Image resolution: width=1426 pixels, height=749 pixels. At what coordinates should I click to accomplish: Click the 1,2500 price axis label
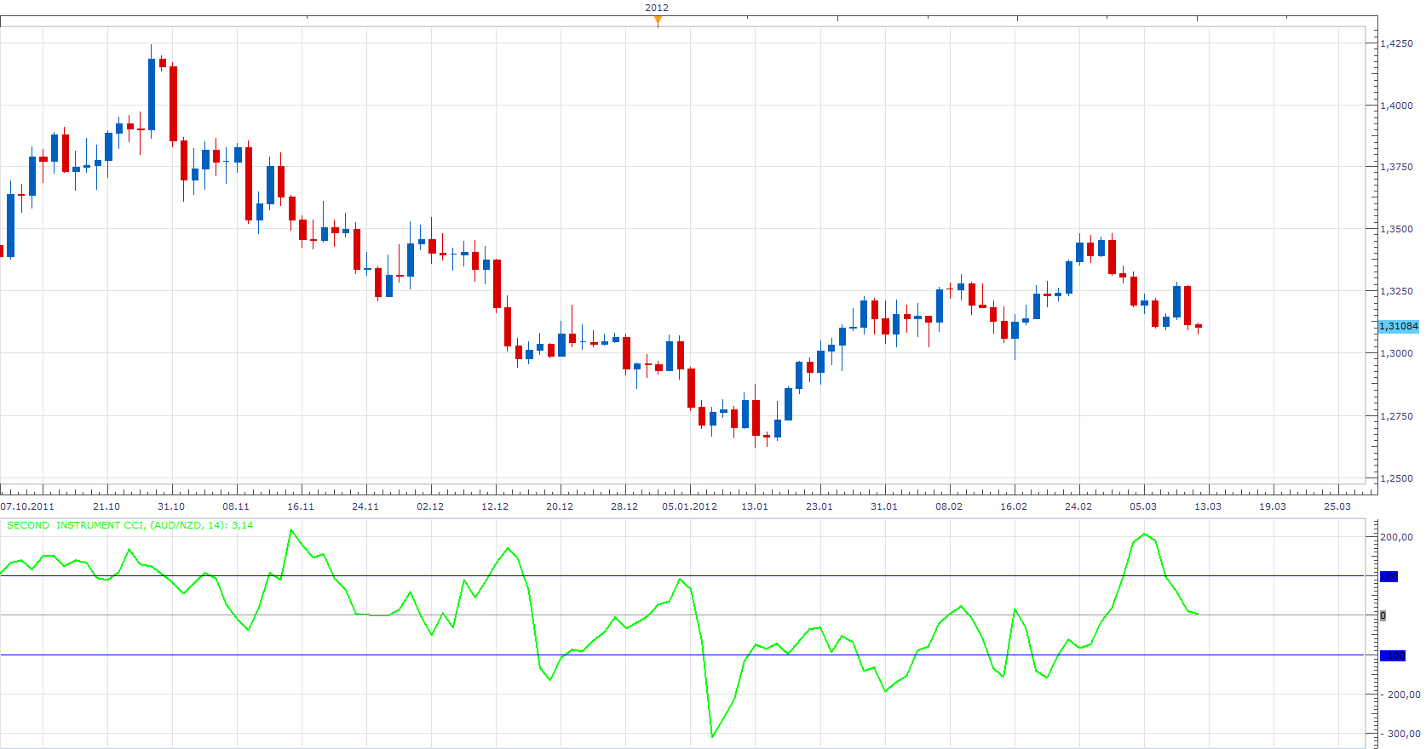click(x=1396, y=478)
